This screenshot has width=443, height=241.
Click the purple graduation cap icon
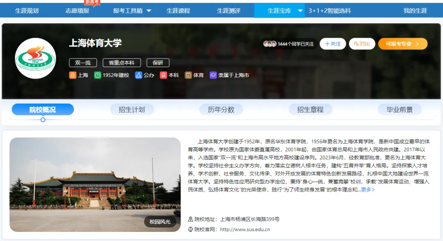point(213,75)
